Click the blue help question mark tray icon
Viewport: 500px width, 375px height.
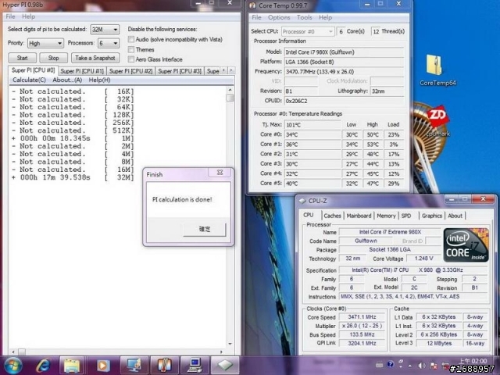coord(391,365)
